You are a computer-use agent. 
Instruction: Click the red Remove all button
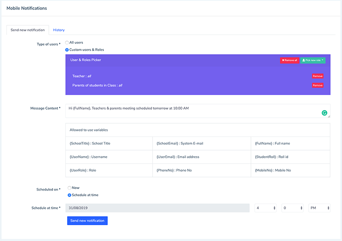point(289,60)
